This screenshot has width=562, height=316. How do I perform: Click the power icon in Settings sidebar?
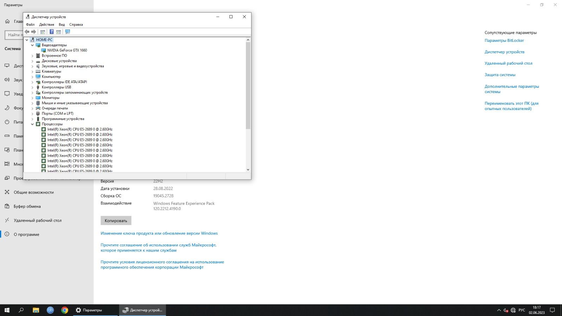(7, 122)
